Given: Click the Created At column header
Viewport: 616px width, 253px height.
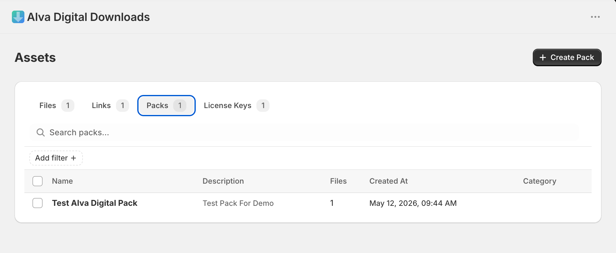Looking at the screenshot, I should tap(389, 181).
